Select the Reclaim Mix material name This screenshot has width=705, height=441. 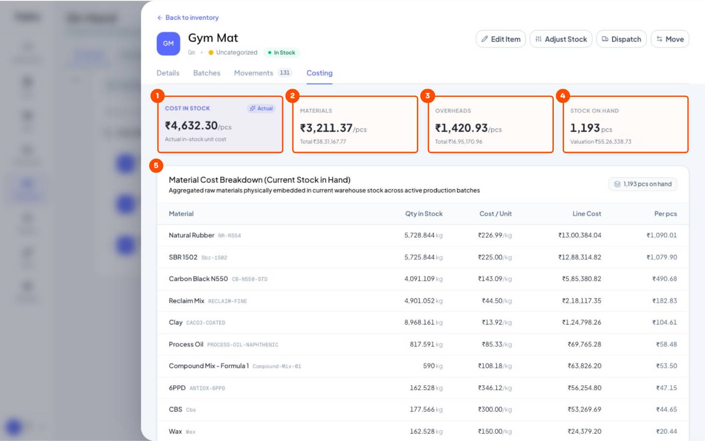tap(186, 301)
